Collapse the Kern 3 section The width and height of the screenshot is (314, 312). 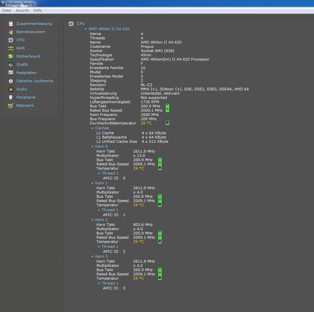[92, 257]
